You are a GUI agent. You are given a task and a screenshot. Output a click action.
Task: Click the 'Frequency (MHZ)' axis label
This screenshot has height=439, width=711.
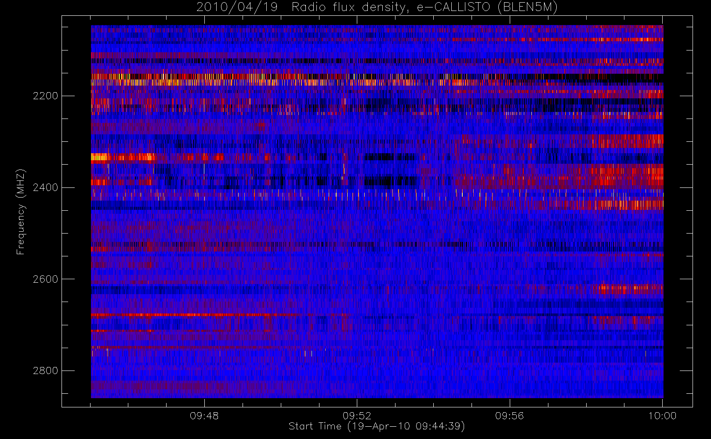pyautogui.click(x=20, y=212)
